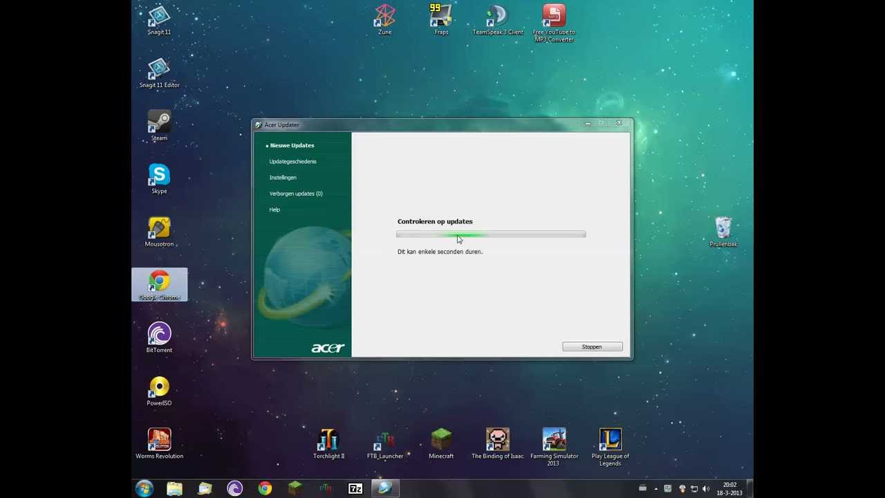Select Nieuwe Updates in sidebar
Image resolution: width=885 pixels, height=498 pixels.
[x=292, y=145]
